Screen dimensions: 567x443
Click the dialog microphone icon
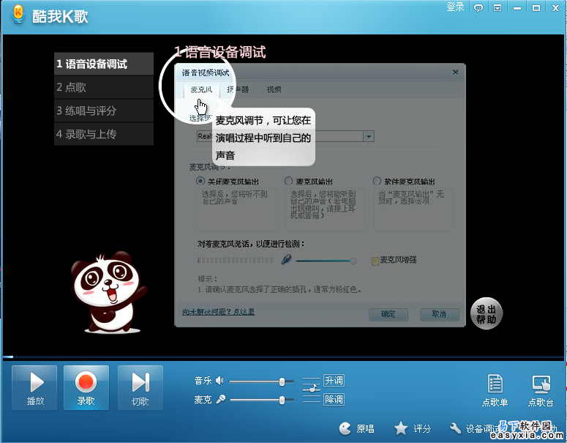[x=286, y=259]
